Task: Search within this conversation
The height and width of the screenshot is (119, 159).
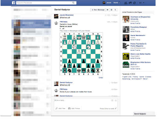Action: pyautogui.click(x=115, y=10)
